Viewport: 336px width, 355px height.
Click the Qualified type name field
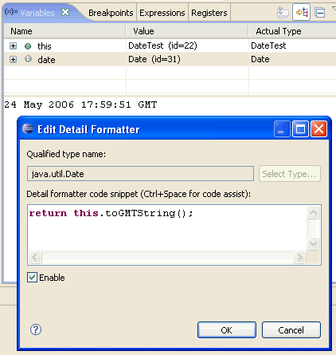tap(140, 174)
